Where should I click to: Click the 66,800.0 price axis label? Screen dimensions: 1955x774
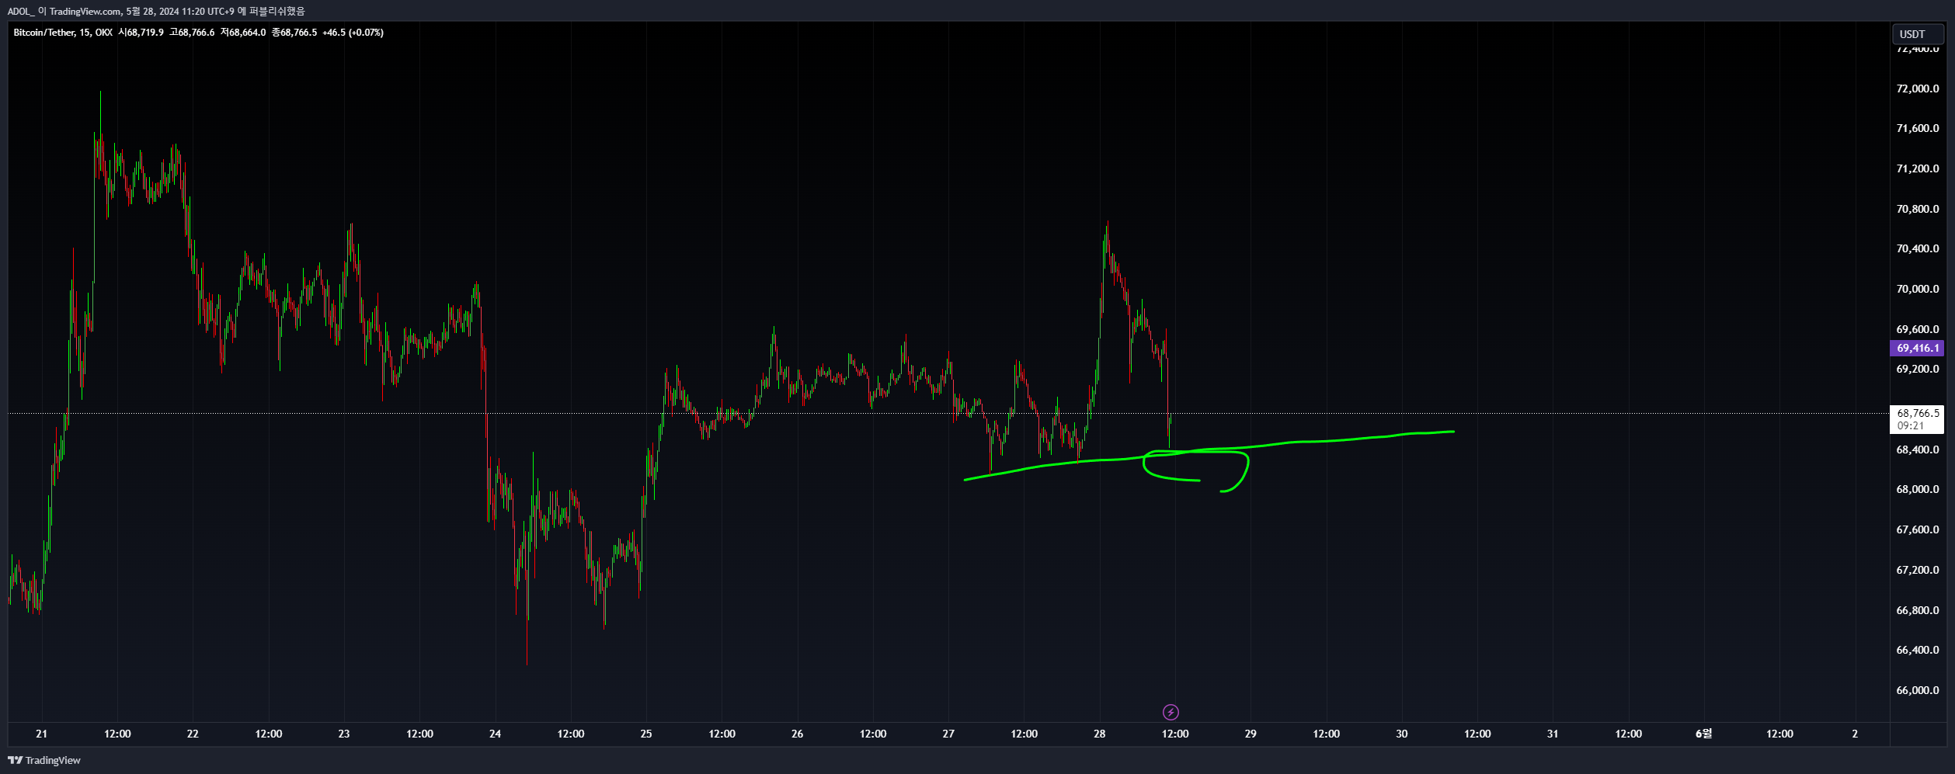(1918, 610)
